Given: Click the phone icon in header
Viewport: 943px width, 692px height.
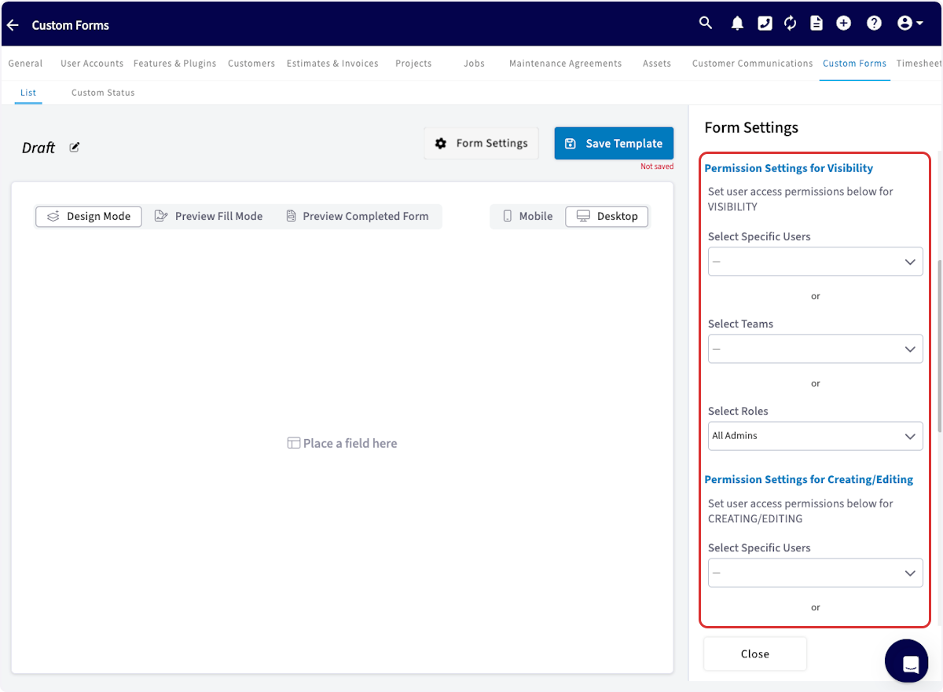Looking at the screenshot, I should 765,24.
